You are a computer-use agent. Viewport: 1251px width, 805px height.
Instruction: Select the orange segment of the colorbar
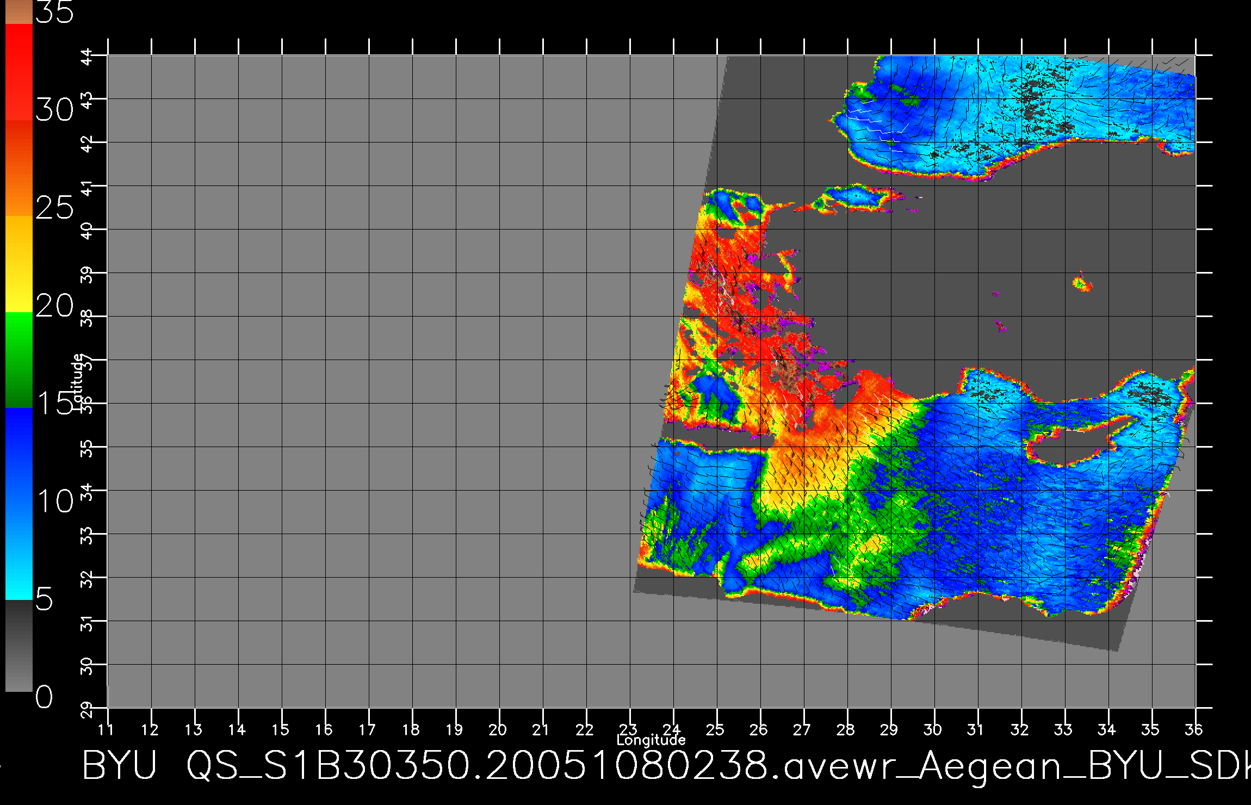[19, 169]
